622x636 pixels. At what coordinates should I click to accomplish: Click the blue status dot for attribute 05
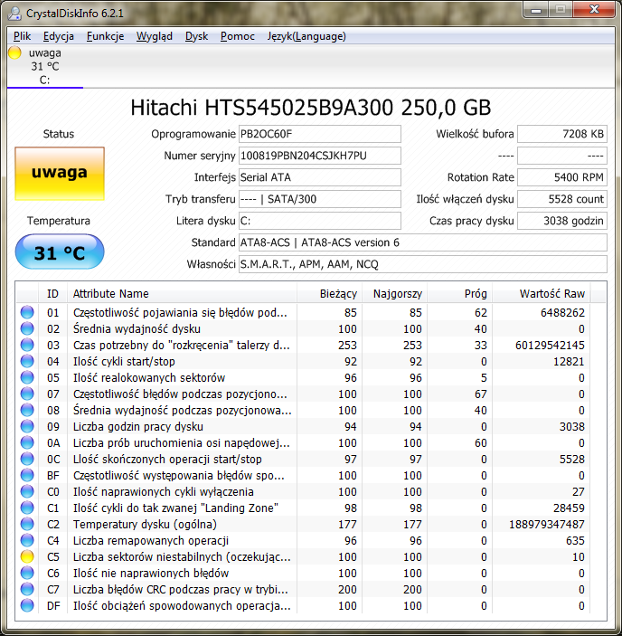pyautogui.click(x=27, y=377)
